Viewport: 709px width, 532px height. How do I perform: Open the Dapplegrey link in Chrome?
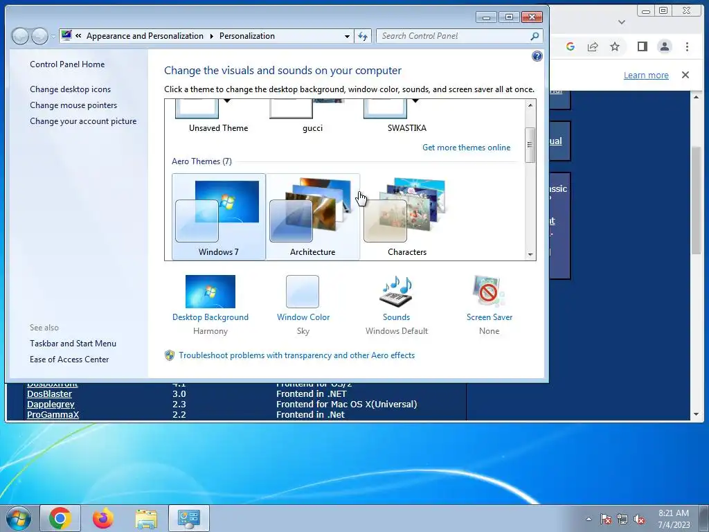pyautogui.click(x=51, y=405)
